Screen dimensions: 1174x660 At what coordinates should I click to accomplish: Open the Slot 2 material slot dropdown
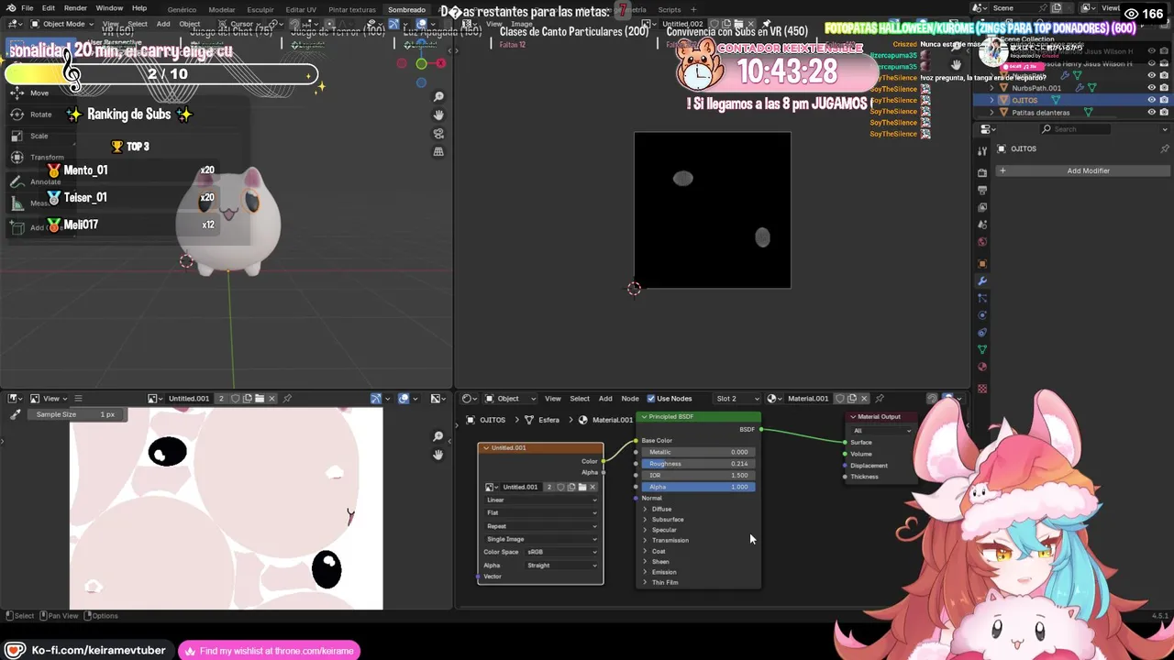737,399
